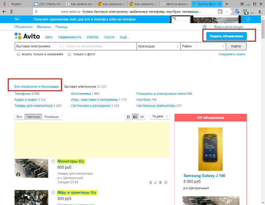Switch to the Яндекс browser tab
Screen dimensions: 265x205
[x=16, y=4]
